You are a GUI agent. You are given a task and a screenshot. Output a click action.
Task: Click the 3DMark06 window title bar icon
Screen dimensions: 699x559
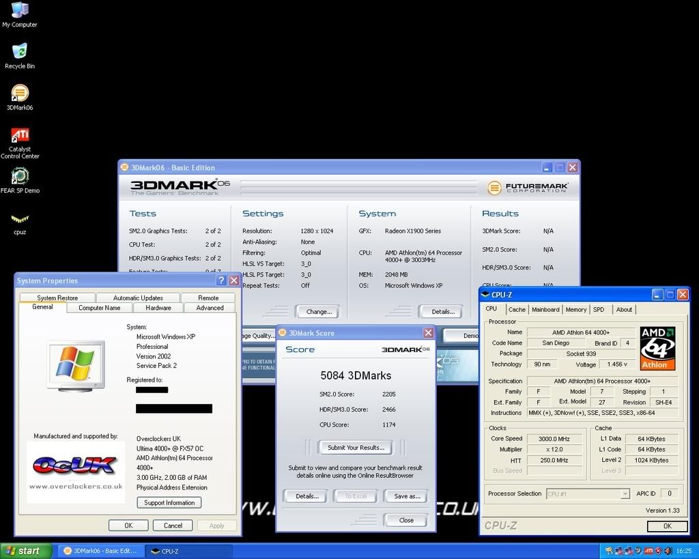(x=125, y=167)
